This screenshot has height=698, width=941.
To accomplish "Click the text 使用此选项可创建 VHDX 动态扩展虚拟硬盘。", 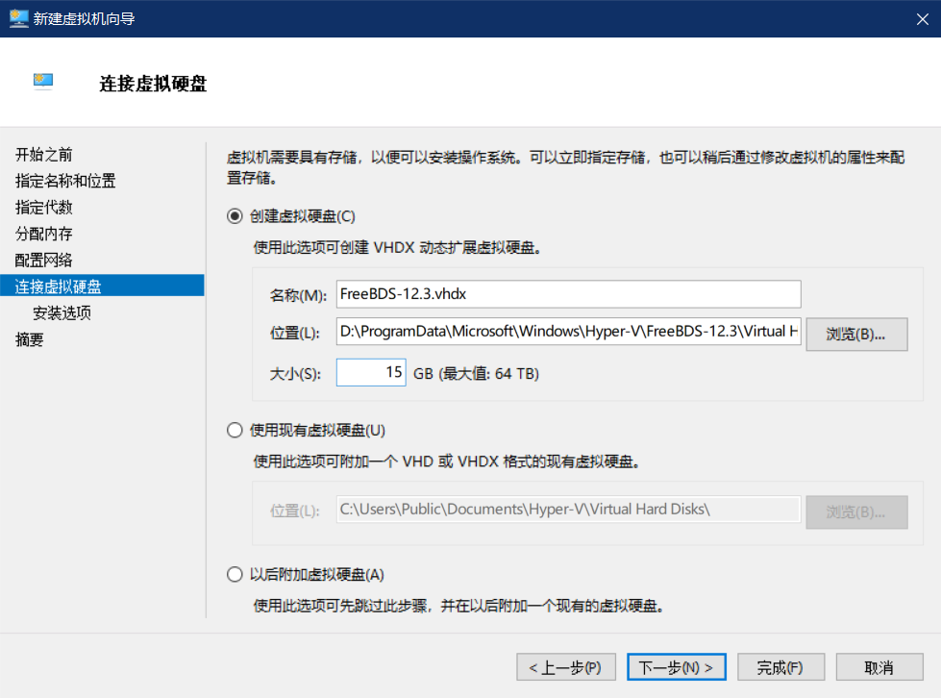I will tap(399, 248).
